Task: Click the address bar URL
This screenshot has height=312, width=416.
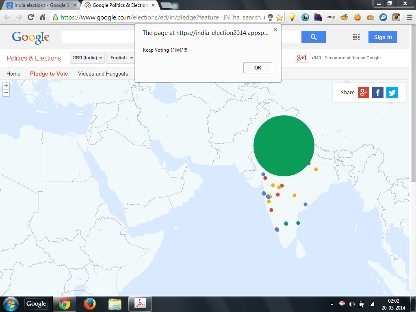Action: tap(162, 17)
